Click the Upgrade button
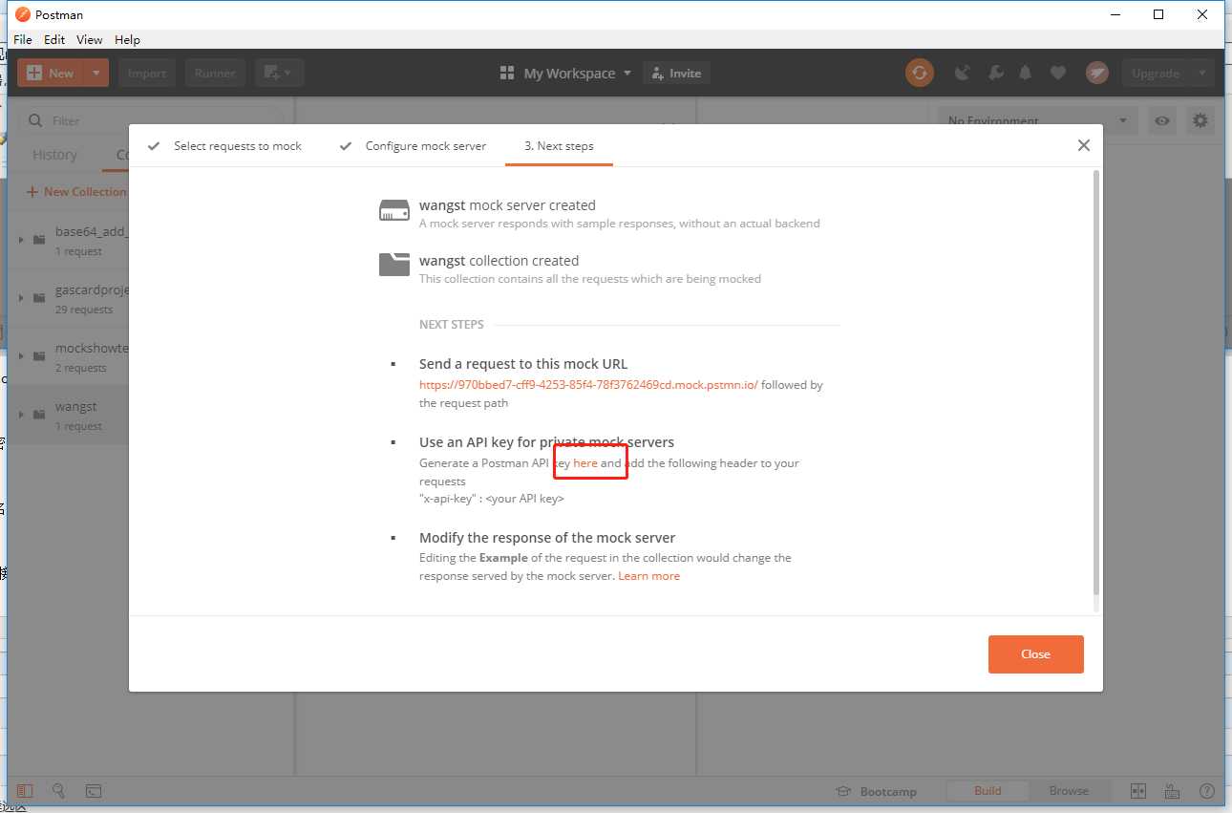Screen dimensions: 1232x813 tap(1155, 73)
